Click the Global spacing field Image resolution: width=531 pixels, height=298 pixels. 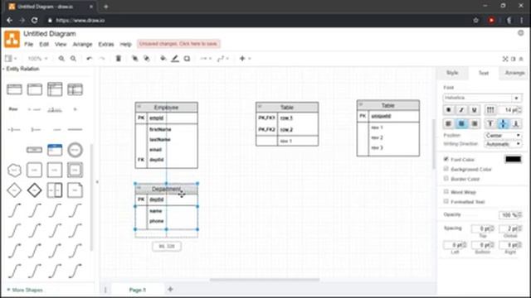510,228
